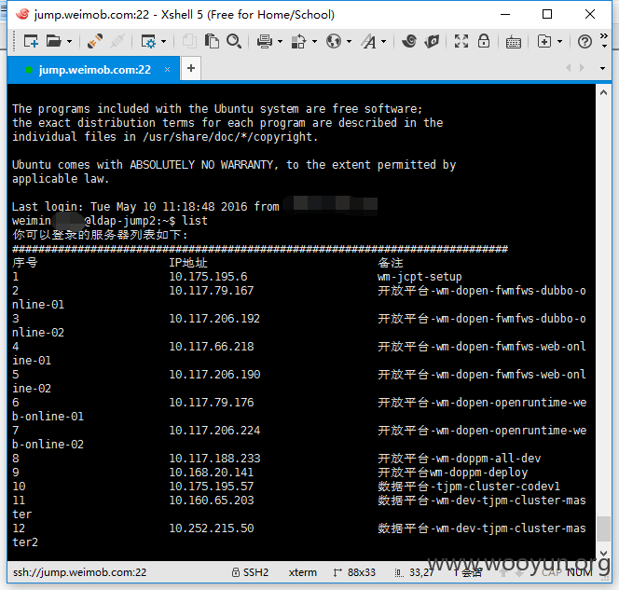Viewport: 619px width, 590px height.
Task: Click IP address 10.117.188.233
Action: (x=214, y=459)
